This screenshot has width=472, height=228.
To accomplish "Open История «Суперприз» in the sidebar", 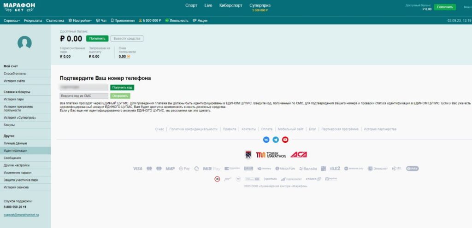I will [25, 117].
